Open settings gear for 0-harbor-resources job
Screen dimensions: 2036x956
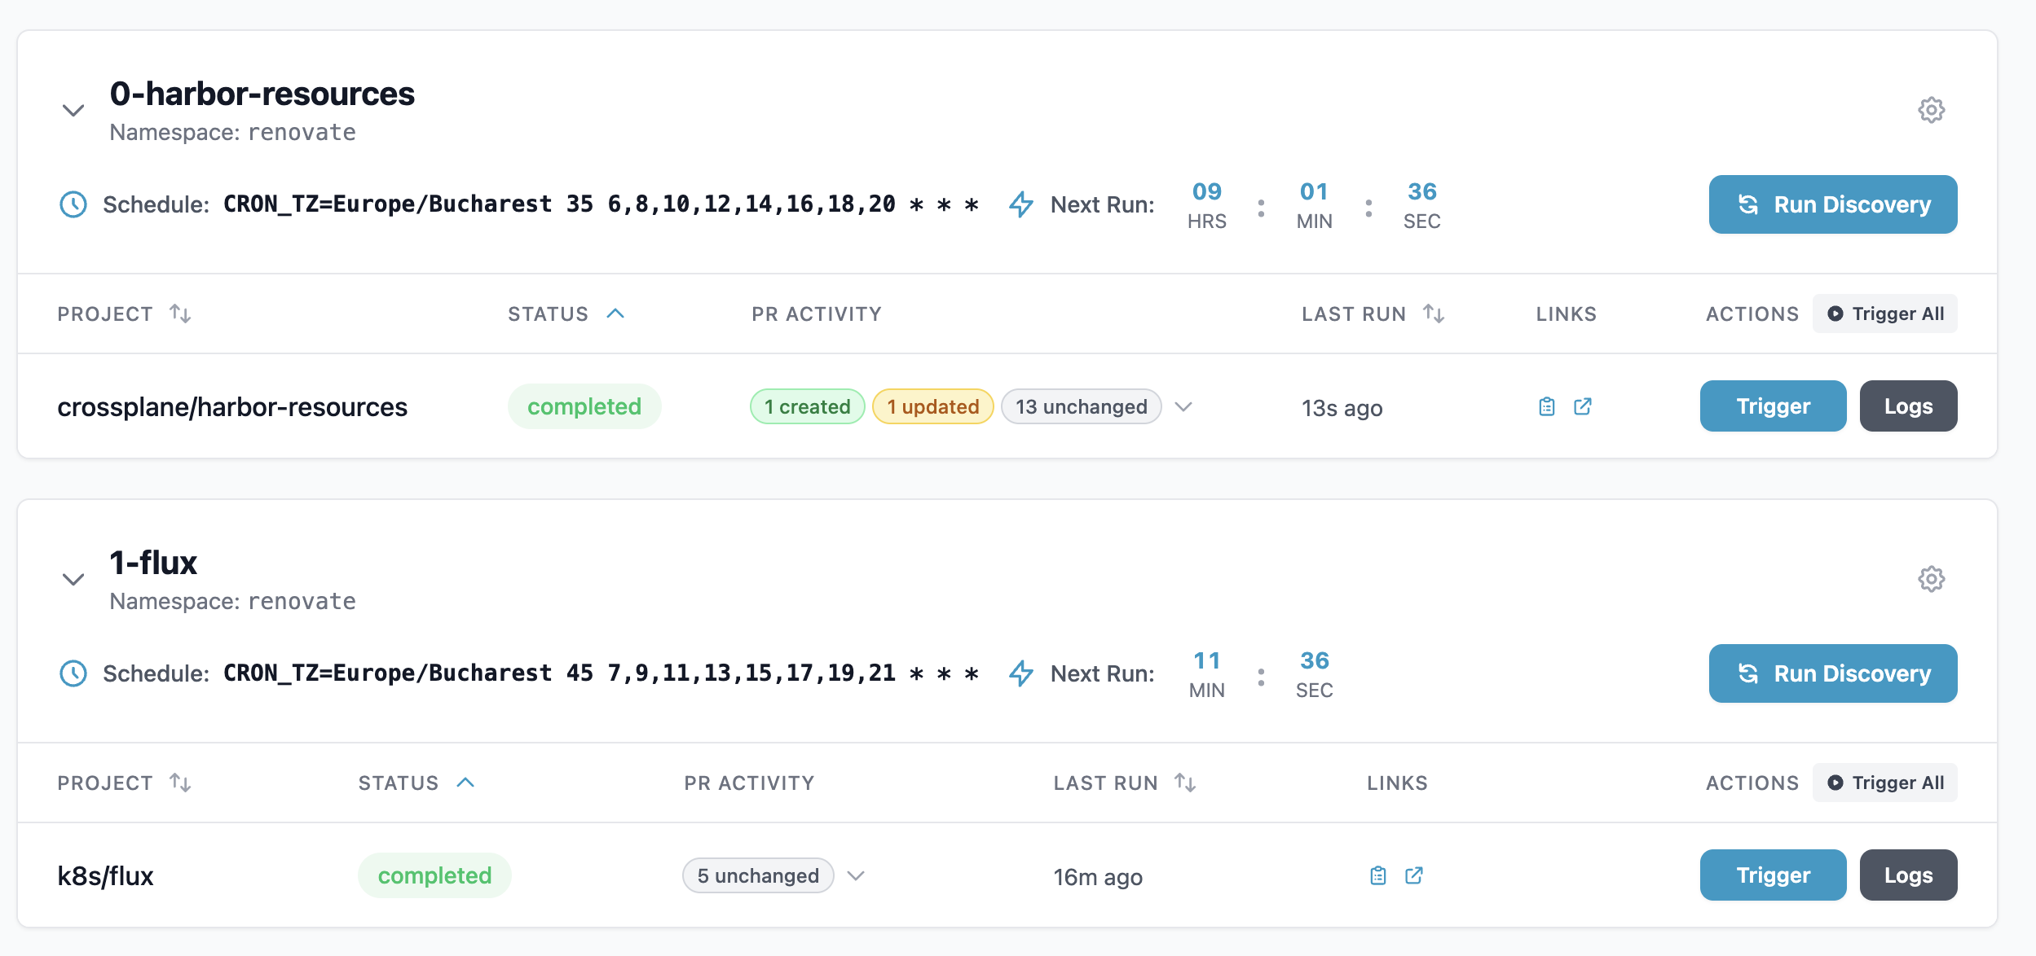[1930, 111]
